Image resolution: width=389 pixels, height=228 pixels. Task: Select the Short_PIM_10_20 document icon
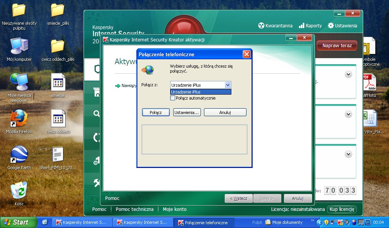[58, 158]
